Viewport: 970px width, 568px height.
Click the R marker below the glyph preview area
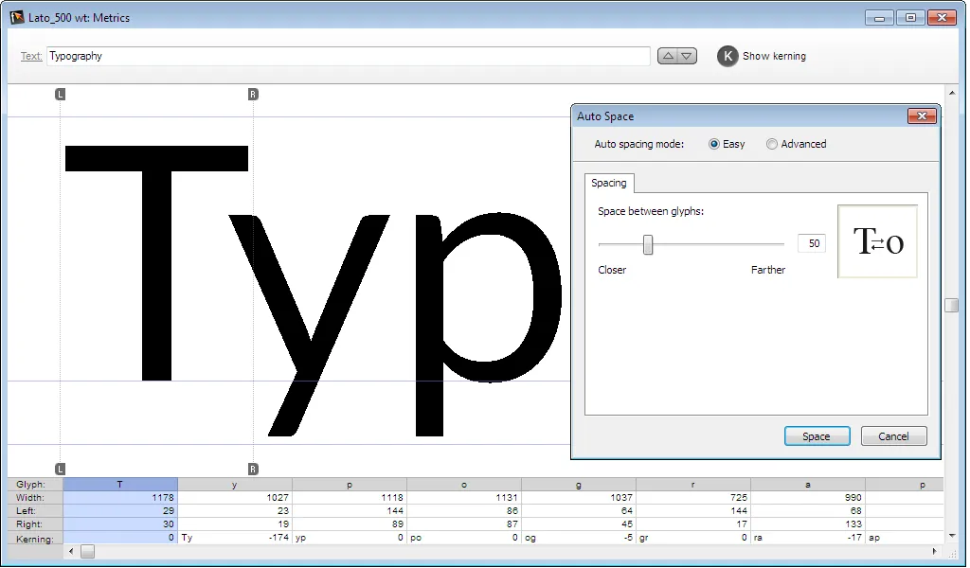coord(252,468)
